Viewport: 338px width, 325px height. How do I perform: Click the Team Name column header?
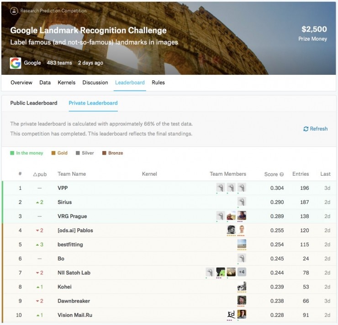point(72,174)
